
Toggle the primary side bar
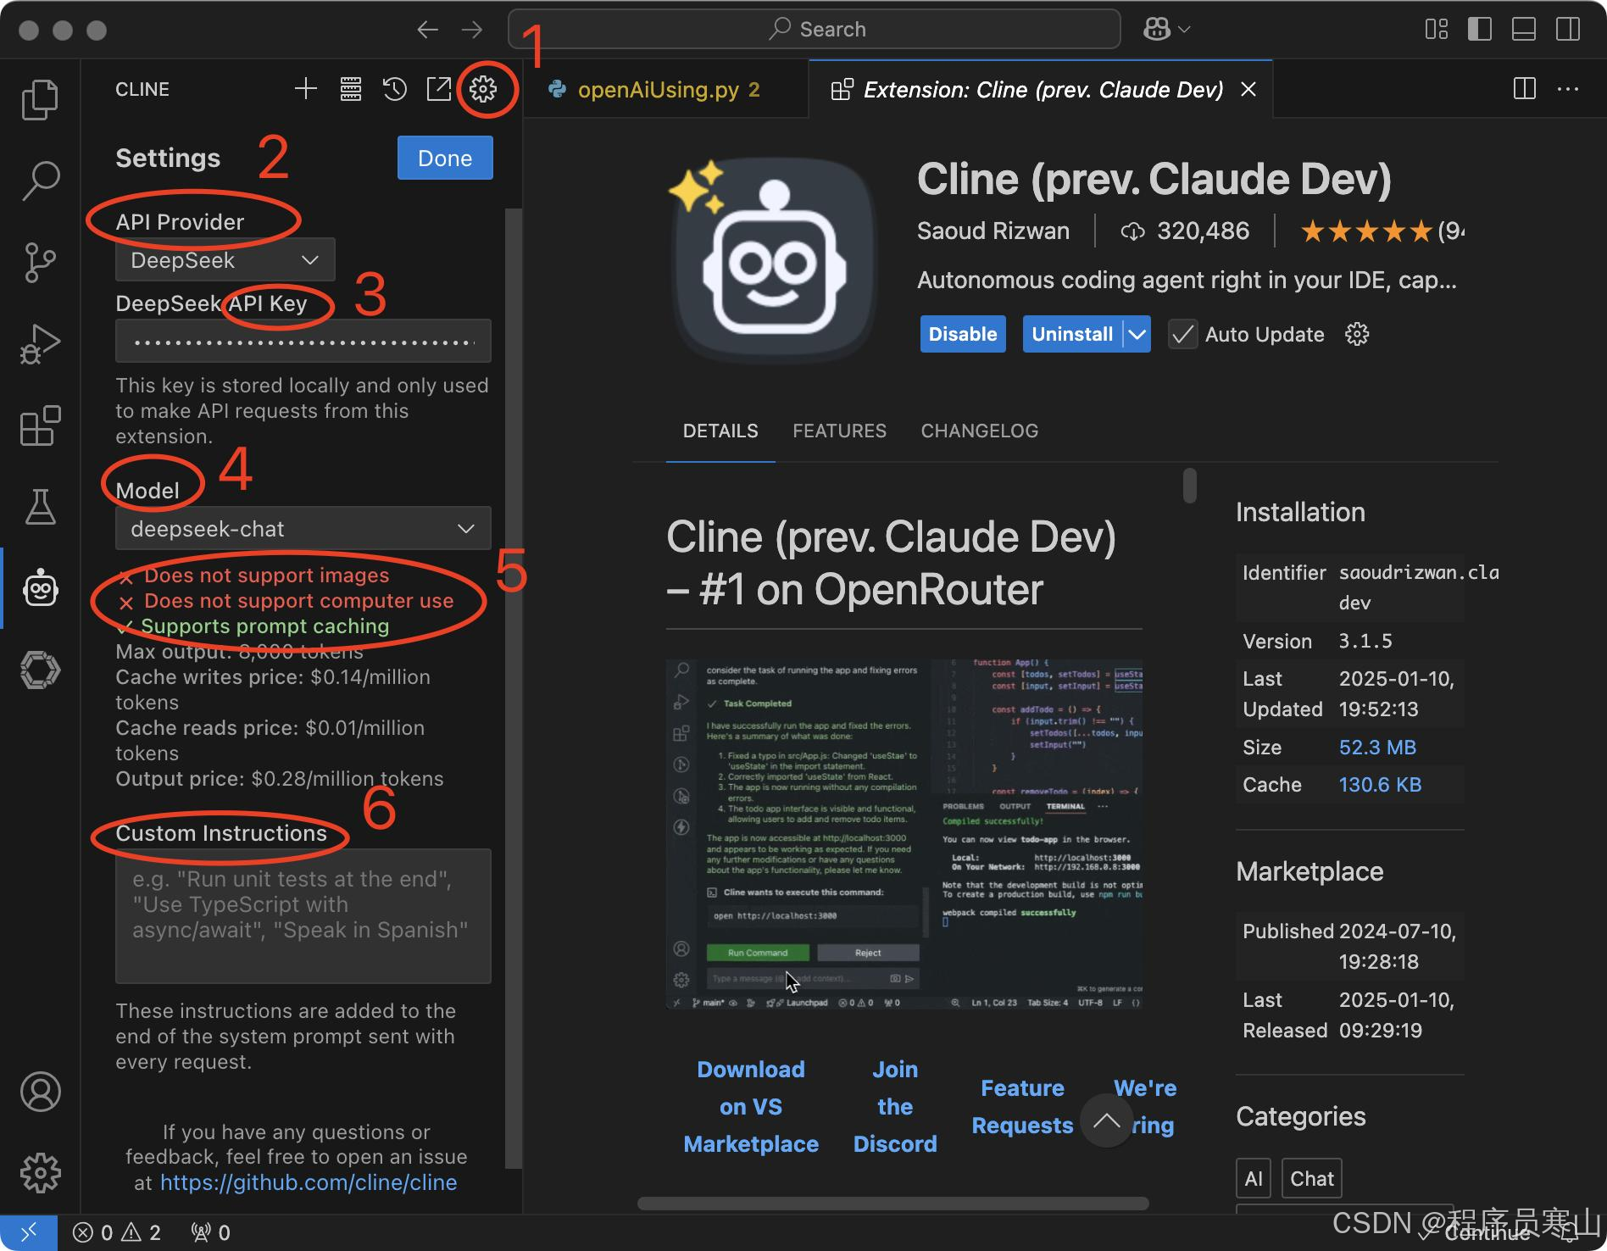pos(1480,30)
